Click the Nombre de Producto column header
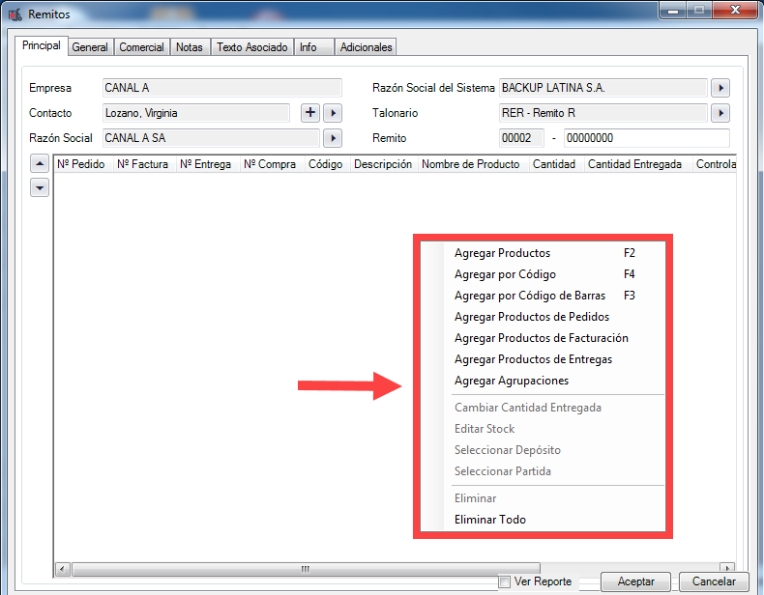This screenshot has height=595, width=764. [x=474, y=164]
